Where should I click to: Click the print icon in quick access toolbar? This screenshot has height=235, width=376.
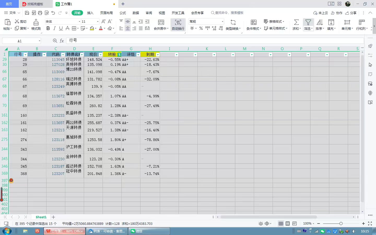(x=40, y=13)
